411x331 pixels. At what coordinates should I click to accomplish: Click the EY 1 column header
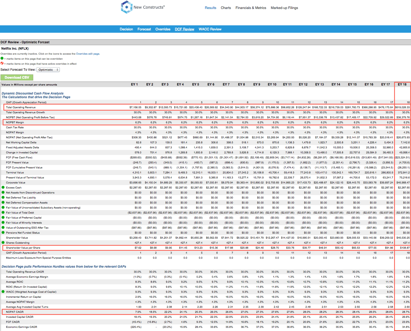[134, 84]
